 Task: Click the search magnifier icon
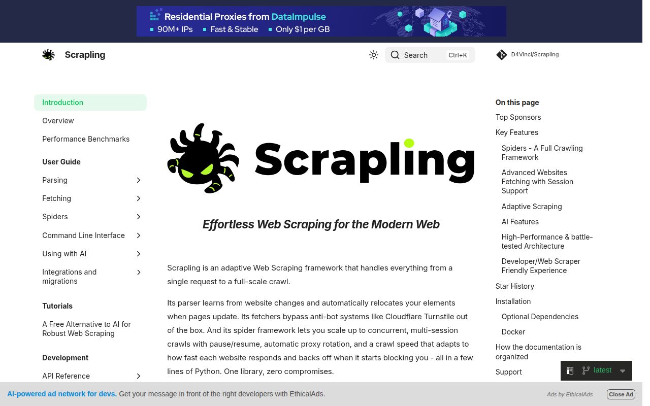point(395,55)
